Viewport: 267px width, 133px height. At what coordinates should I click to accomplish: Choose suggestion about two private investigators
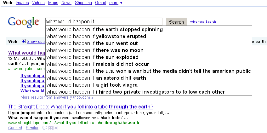[149, 92]
